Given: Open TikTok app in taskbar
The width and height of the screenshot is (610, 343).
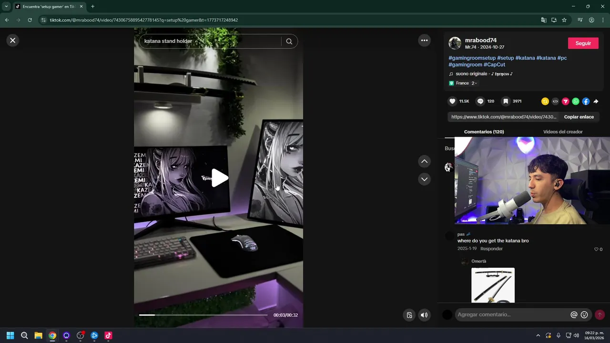Looking at the screenshot, I should (x=108, y=335).
